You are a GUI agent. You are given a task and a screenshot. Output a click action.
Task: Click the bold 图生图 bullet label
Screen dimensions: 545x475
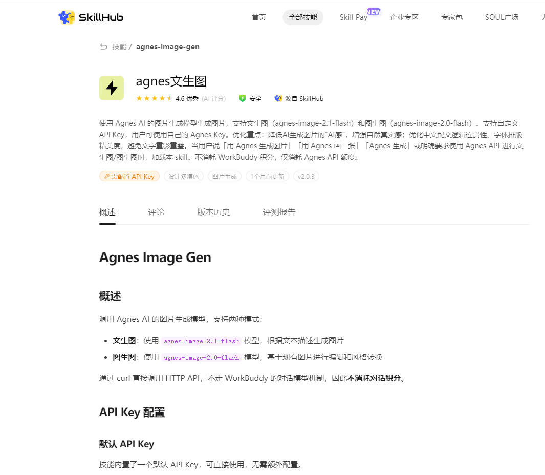tap(124, 357)
